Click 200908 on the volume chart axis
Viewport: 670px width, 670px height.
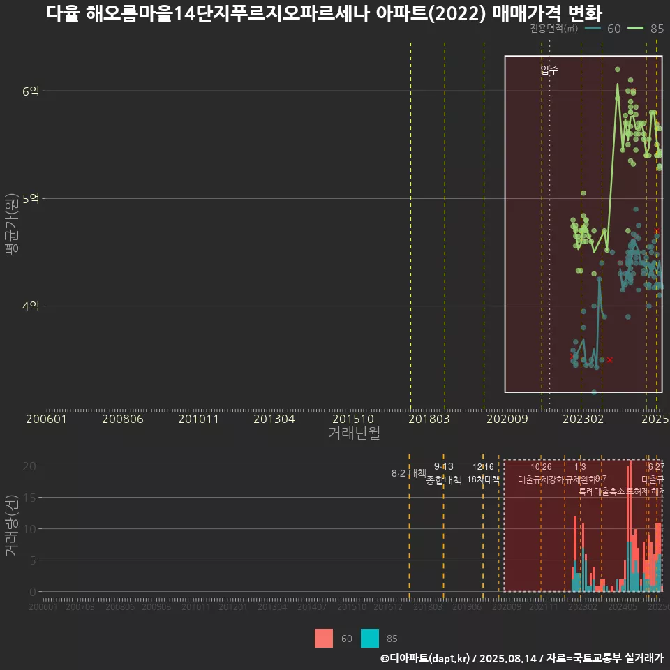coord(156,606)
